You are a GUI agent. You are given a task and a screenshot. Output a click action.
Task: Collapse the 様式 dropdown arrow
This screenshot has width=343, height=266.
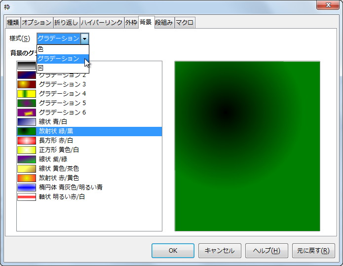point(85,39)
